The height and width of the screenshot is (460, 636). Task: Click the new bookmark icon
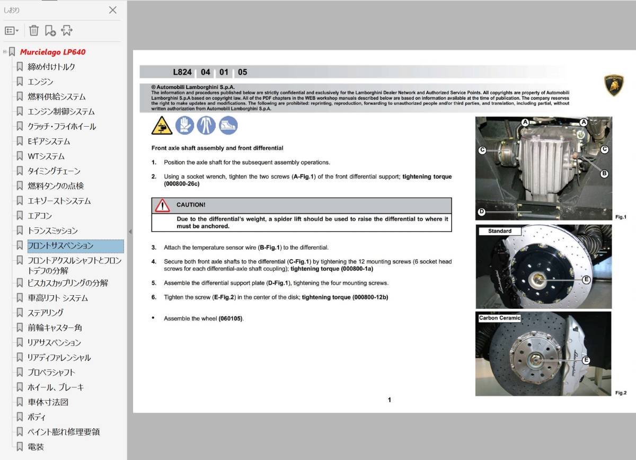click(x=50, y=31)
